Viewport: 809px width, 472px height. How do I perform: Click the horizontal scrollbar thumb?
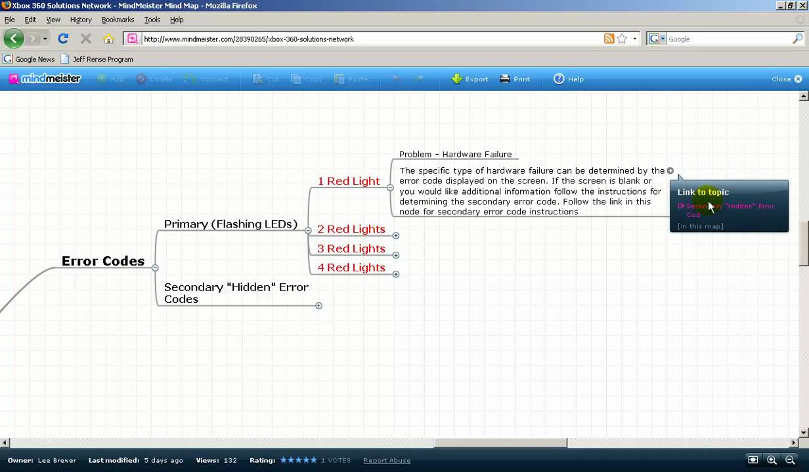pyautogui.click(x=500, y=442)
